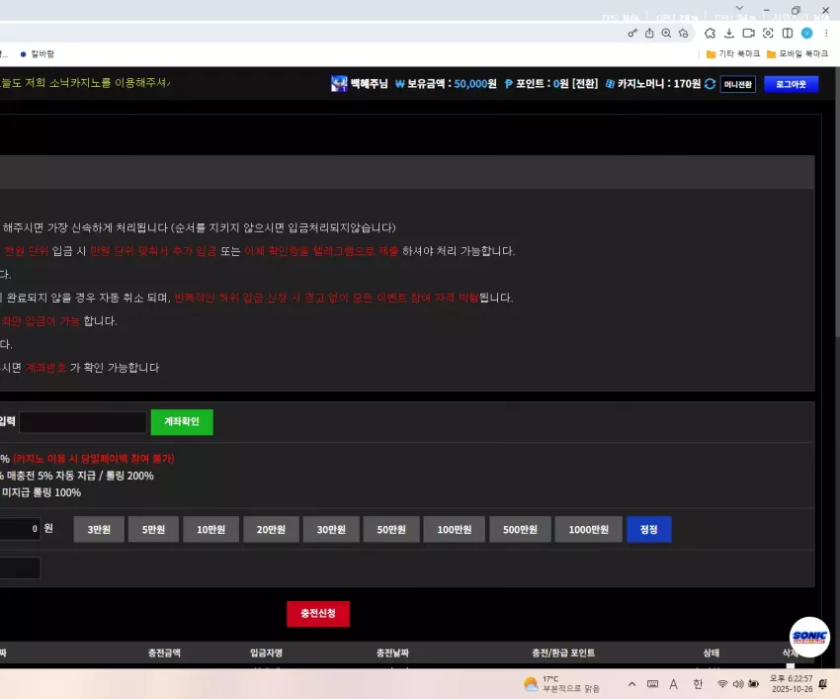Click the 충전금액 column header

[164, 653]
